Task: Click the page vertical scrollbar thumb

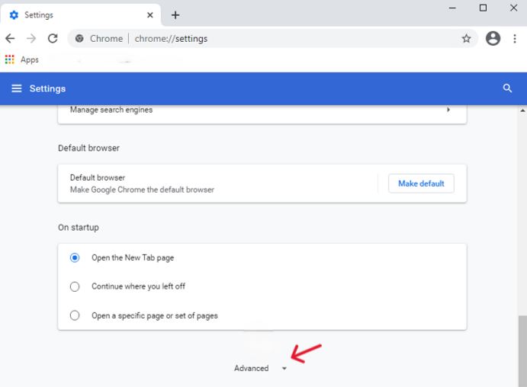Action: pyautogui.click(x=522, y=350)
